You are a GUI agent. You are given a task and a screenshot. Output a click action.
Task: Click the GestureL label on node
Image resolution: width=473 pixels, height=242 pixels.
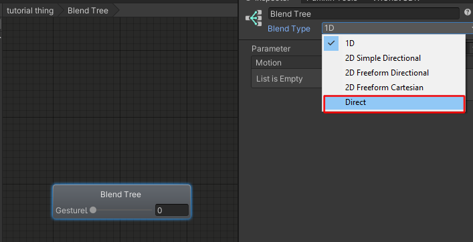point(72,211)
